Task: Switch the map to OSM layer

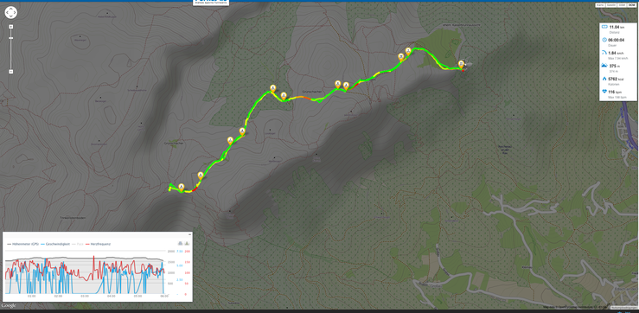Action: tap(622, 5)
